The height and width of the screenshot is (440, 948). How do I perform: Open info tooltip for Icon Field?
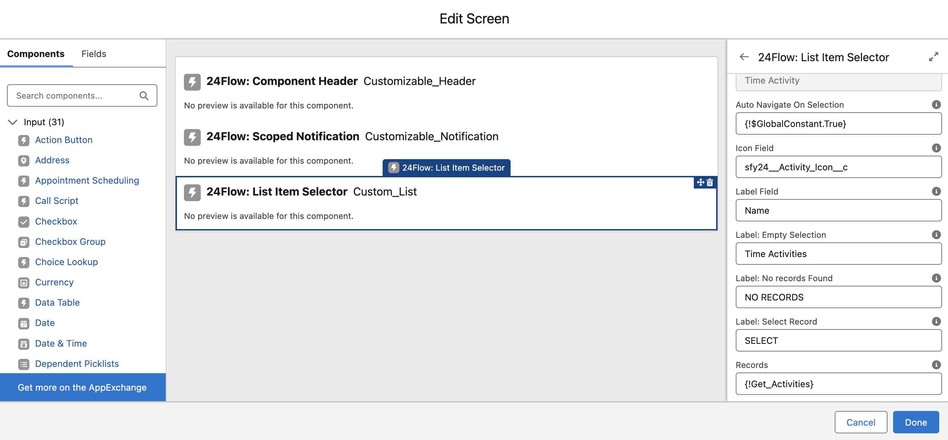936,148
